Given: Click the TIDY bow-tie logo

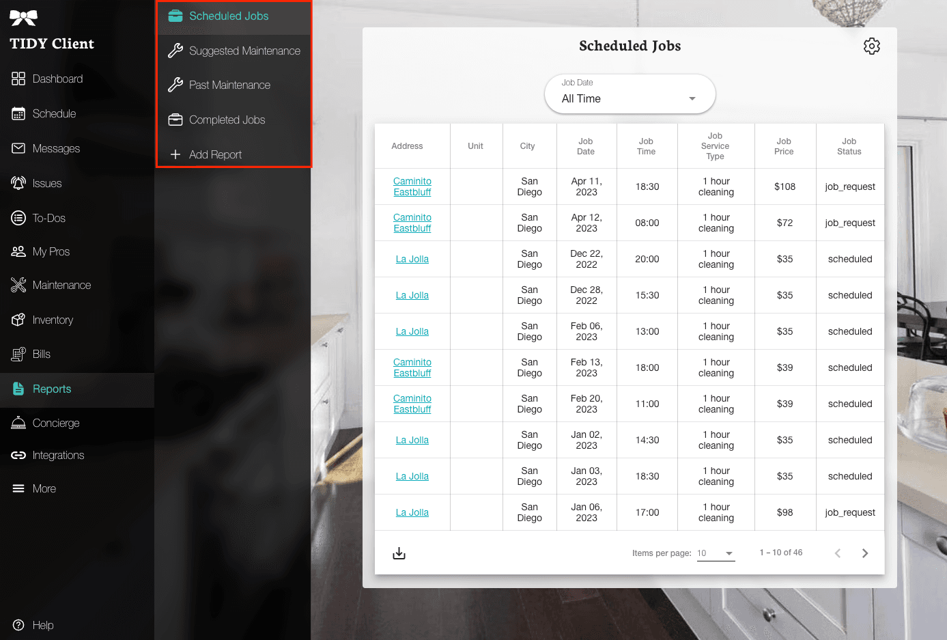Looking at the screenshot, I should tap(23, 18).
